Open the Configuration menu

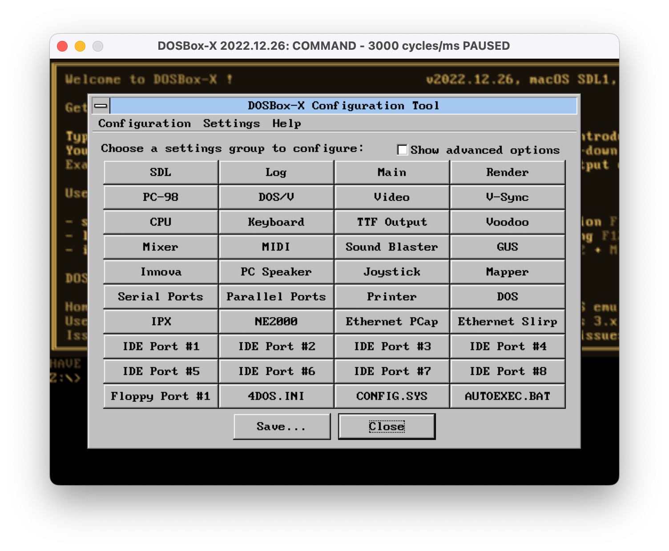[145, 124]
